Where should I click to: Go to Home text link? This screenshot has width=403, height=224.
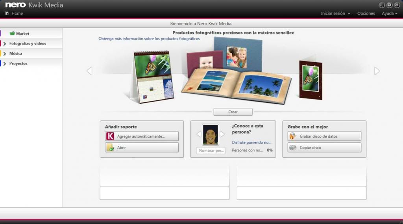click(x=17, y=13)
